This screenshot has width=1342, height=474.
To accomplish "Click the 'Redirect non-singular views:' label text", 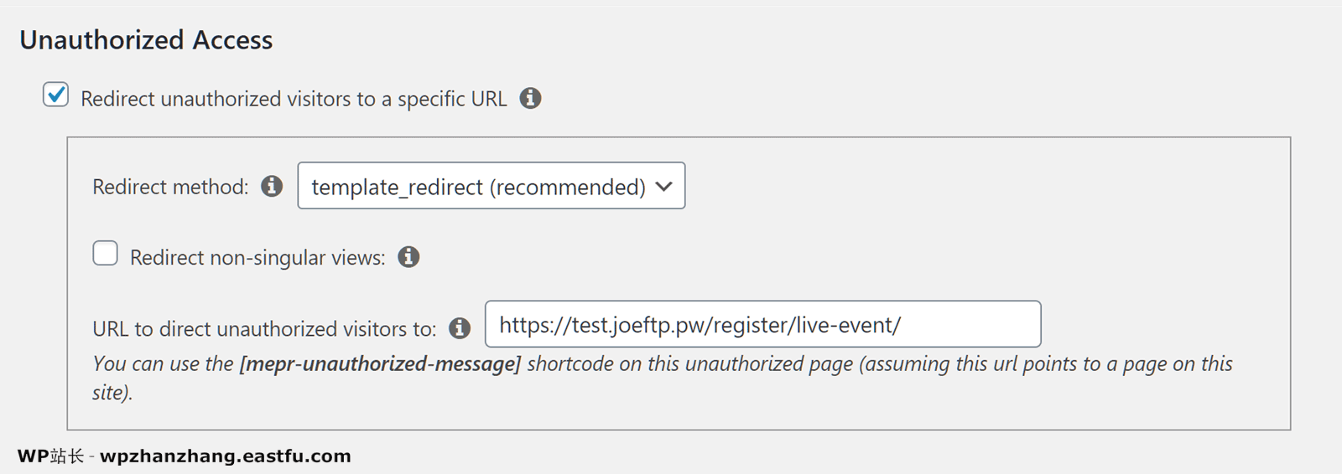I will [257, 258].
